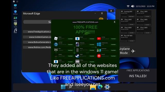Open the www.FreeApplications link in Edge

coord(37,32)
